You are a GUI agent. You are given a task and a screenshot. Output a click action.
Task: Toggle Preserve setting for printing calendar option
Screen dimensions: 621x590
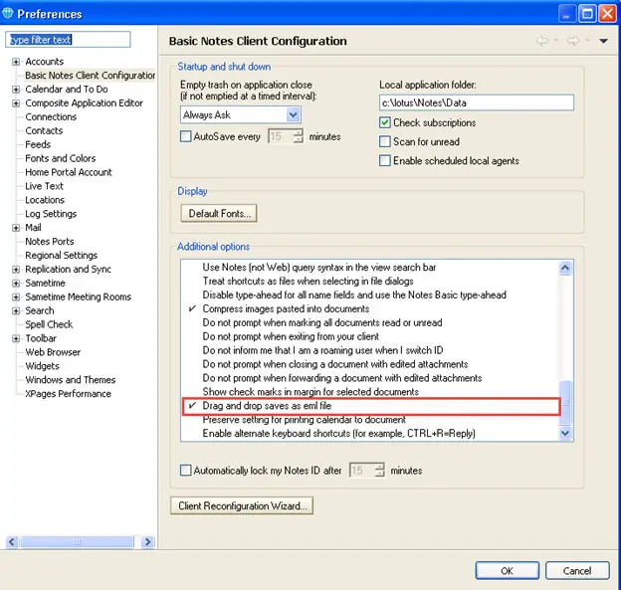[304, 420]
